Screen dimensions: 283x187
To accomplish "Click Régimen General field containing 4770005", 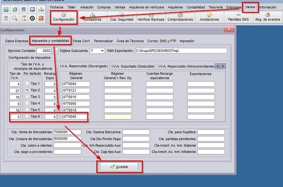I will click(76, 117).
